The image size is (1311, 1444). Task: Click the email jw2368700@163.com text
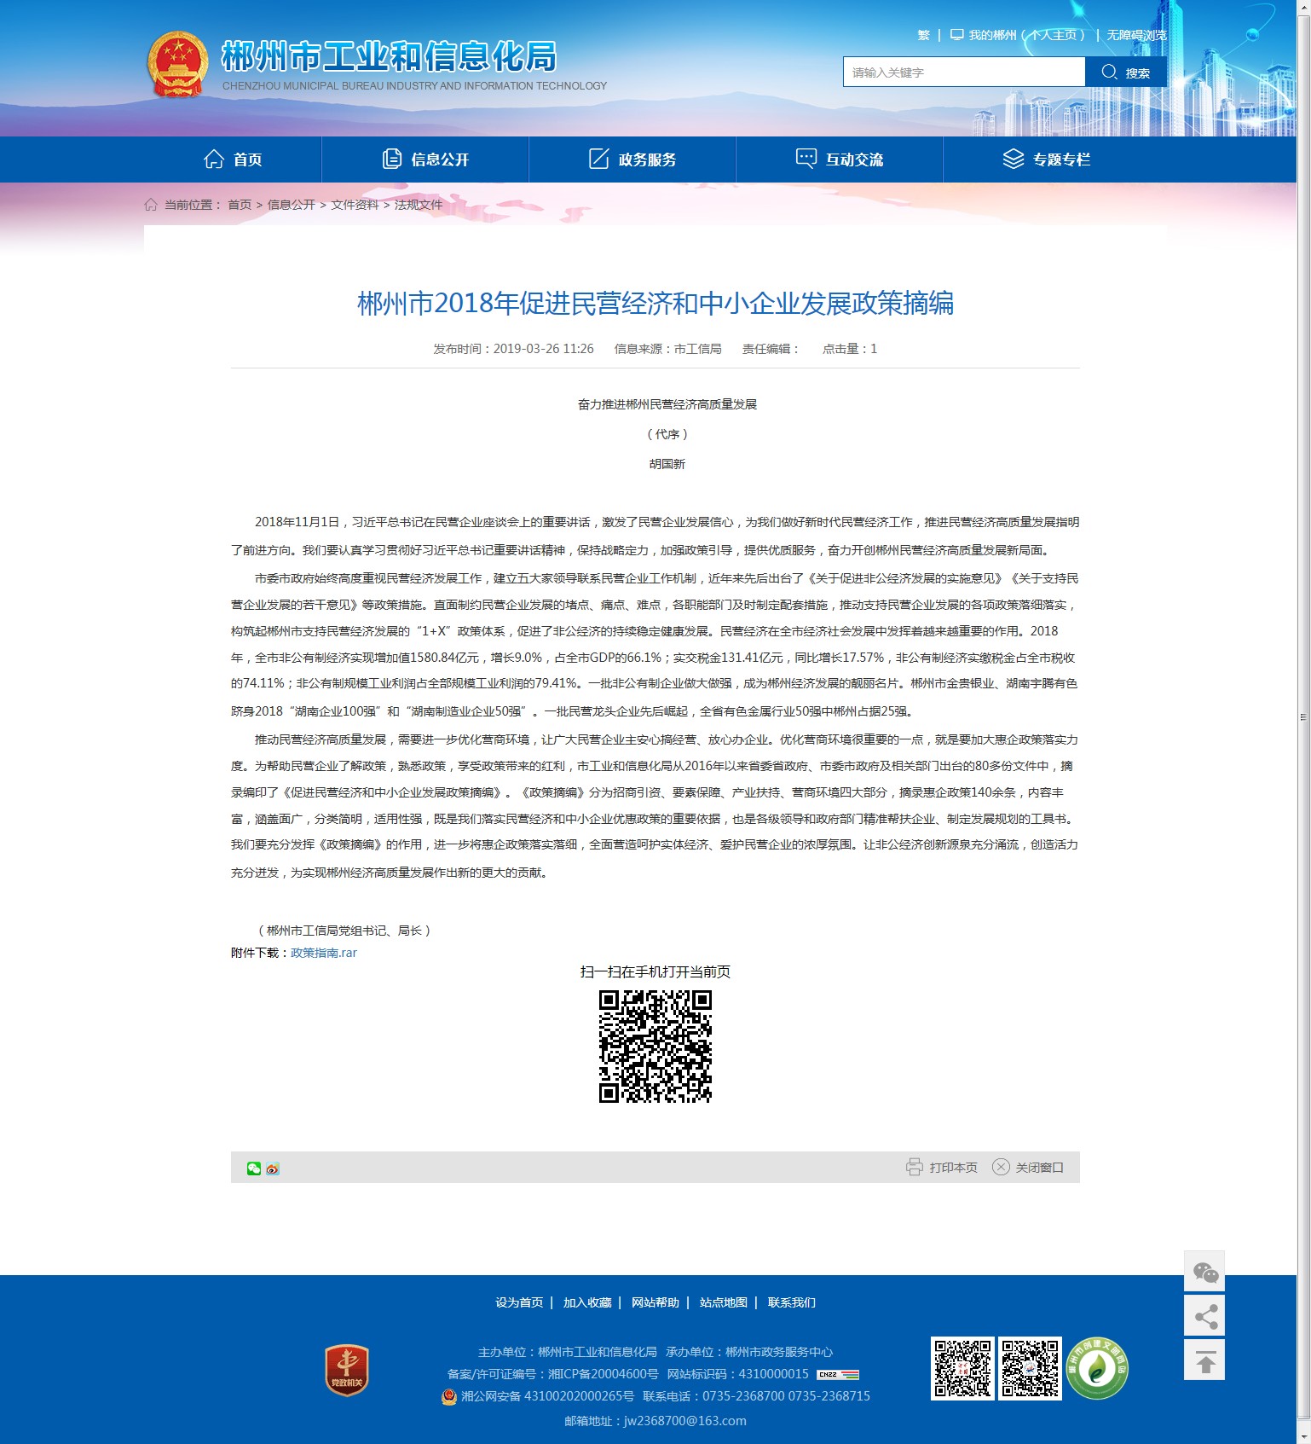pyautogui.click(x=685, y=1421)
